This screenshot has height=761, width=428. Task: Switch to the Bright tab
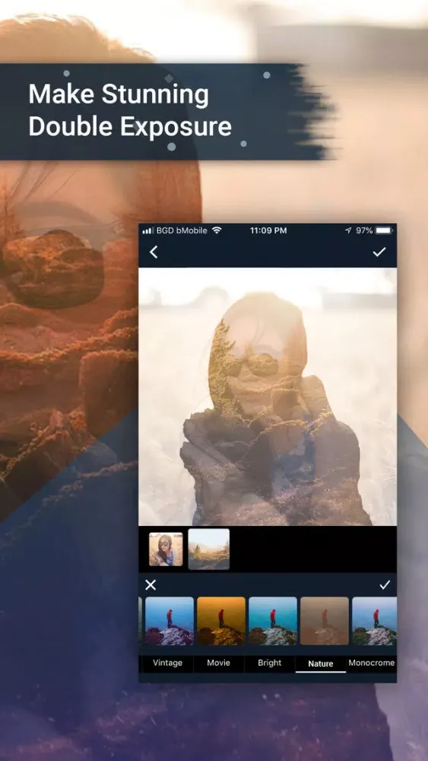tap(270, 663)
